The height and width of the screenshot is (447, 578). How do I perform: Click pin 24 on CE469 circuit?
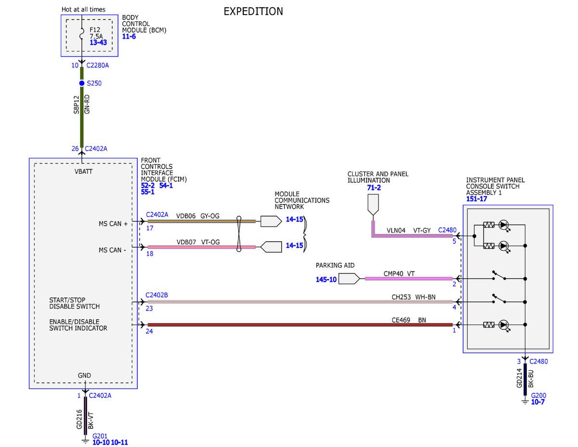click(x=150, y=331)
